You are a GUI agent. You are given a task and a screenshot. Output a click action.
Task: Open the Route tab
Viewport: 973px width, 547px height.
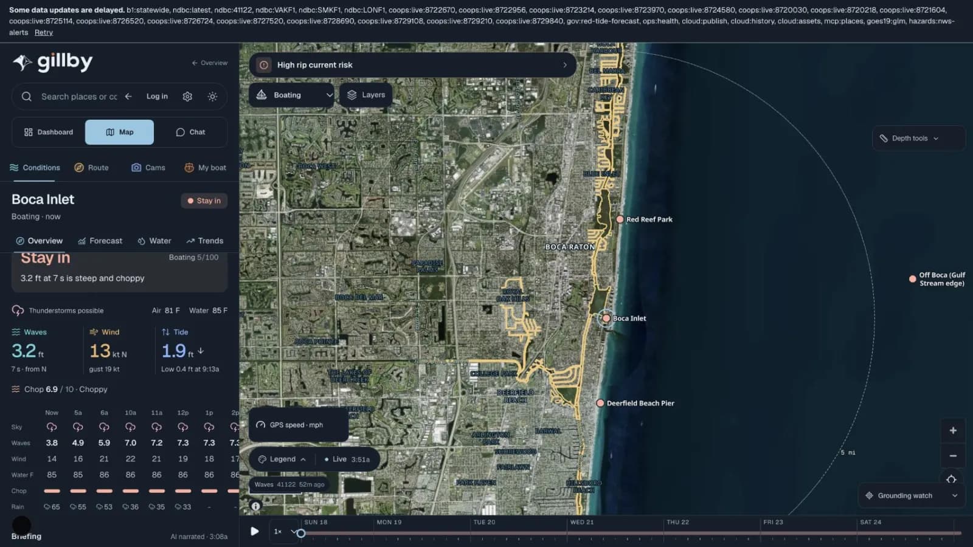pyautogui.click(x=91, y=168)
